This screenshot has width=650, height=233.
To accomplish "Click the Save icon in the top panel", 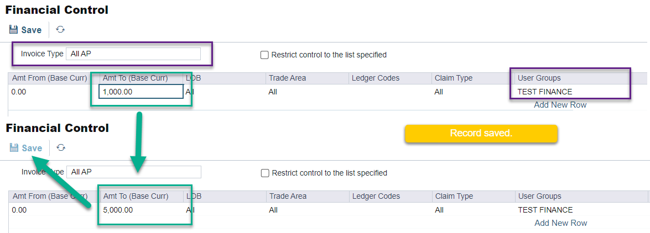I will pos(14,30).
